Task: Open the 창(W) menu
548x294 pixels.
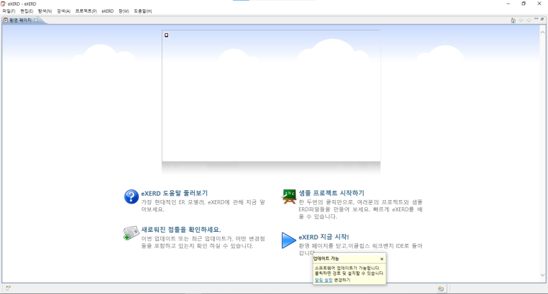Action: [124, 11]
